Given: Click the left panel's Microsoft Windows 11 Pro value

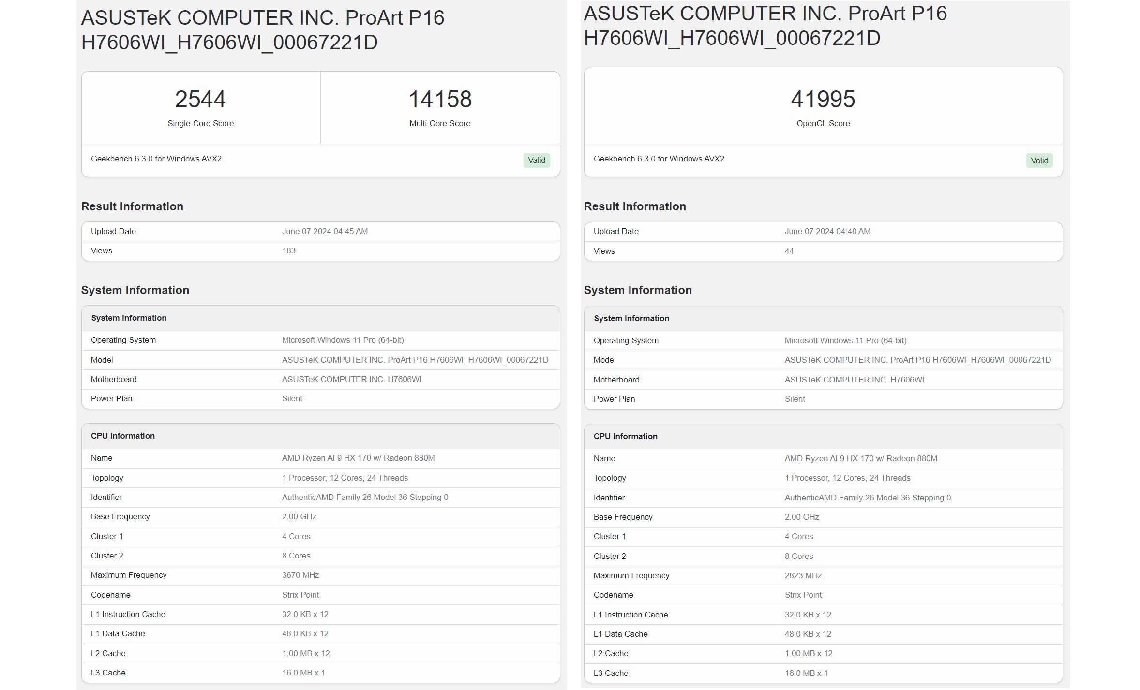Looking at the screenshot, I should tap(343, 340).
